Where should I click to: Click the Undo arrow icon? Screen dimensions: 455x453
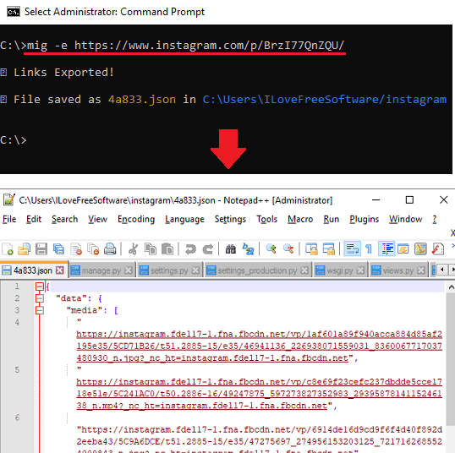click(x=190, y=249)
